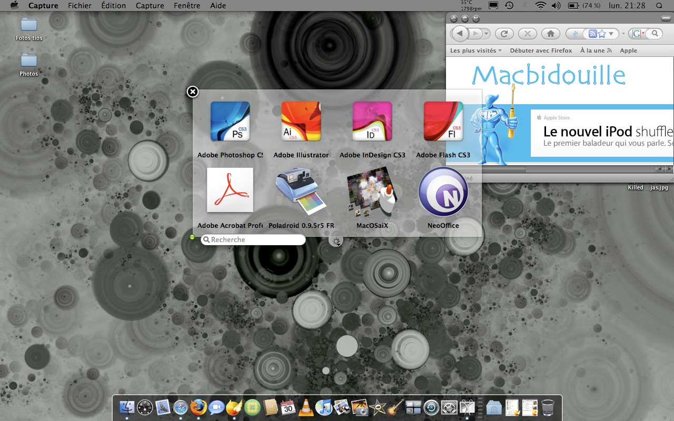Open Time Machine from the Dock
Image resolution: width=674 pixels, height=421 pixels.
(431, 407)
